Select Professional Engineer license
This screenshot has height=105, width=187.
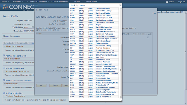click(x=104, y=80)
